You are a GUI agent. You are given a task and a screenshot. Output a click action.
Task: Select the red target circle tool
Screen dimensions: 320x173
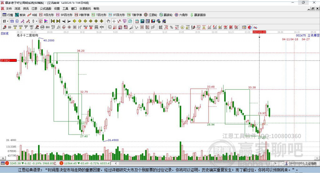pos(64,27)
